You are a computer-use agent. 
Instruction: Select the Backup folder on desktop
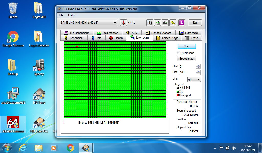(x=13, y=67)
